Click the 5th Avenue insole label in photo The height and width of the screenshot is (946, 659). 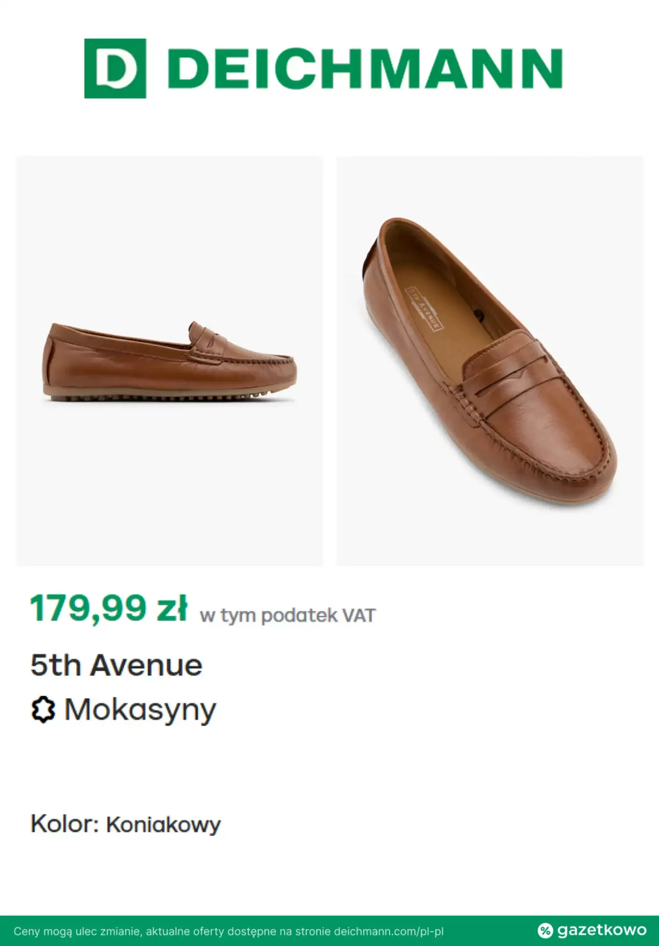(x=424, y=307)
